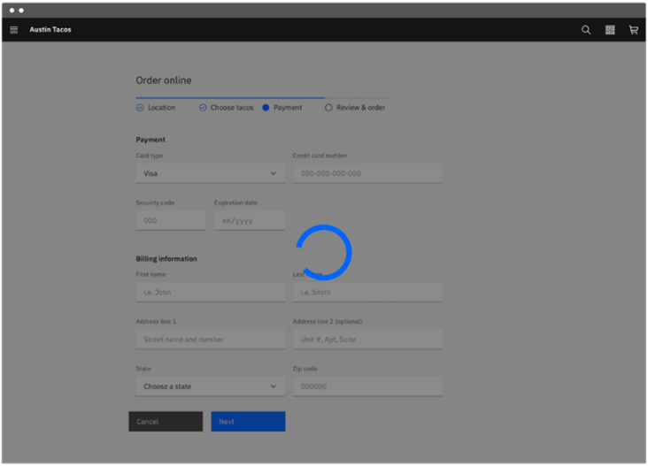The width and height of the screenshot is (648, 466).
Task: Open the app switcher grid icon
Action: (x=610, y=30)
